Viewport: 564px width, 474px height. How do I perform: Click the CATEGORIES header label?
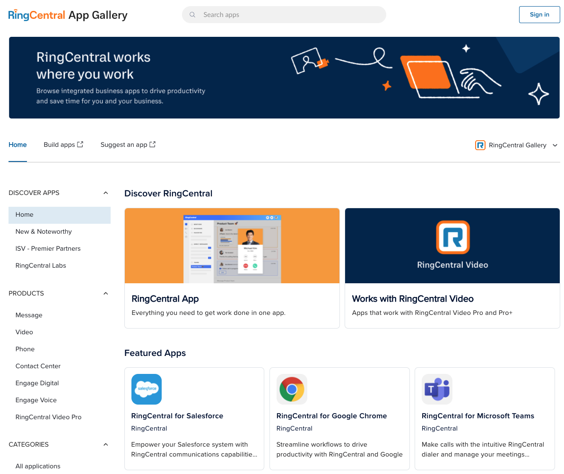point(28,445)
